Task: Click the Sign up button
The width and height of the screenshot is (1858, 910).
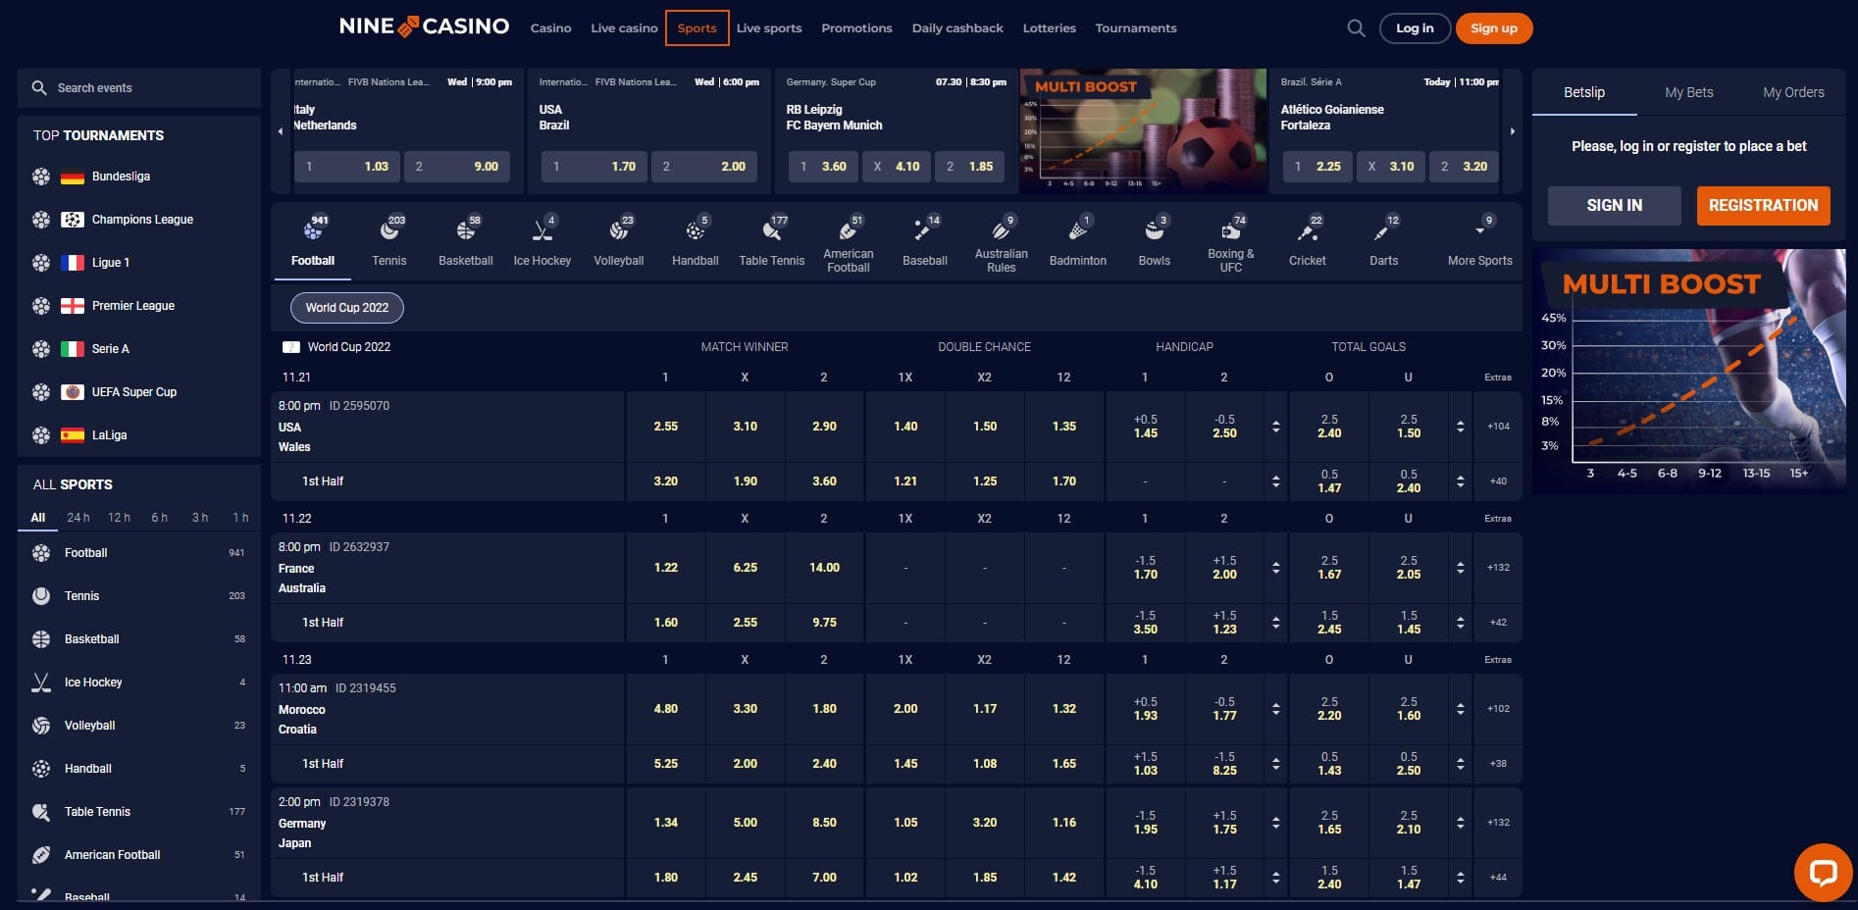Action: pyautogui.click(x=1494, y=28)
